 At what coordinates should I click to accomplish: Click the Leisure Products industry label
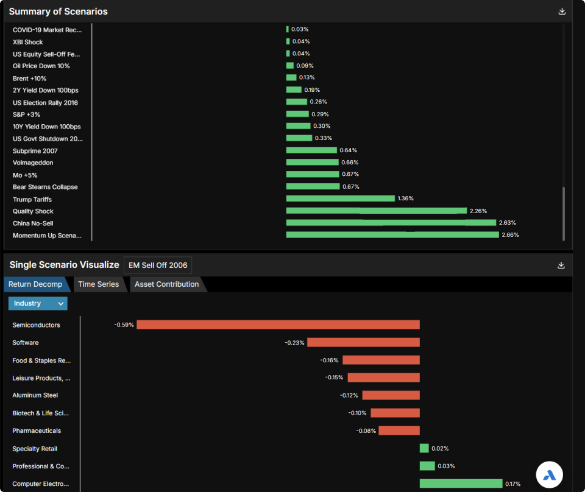pos(41,378)
